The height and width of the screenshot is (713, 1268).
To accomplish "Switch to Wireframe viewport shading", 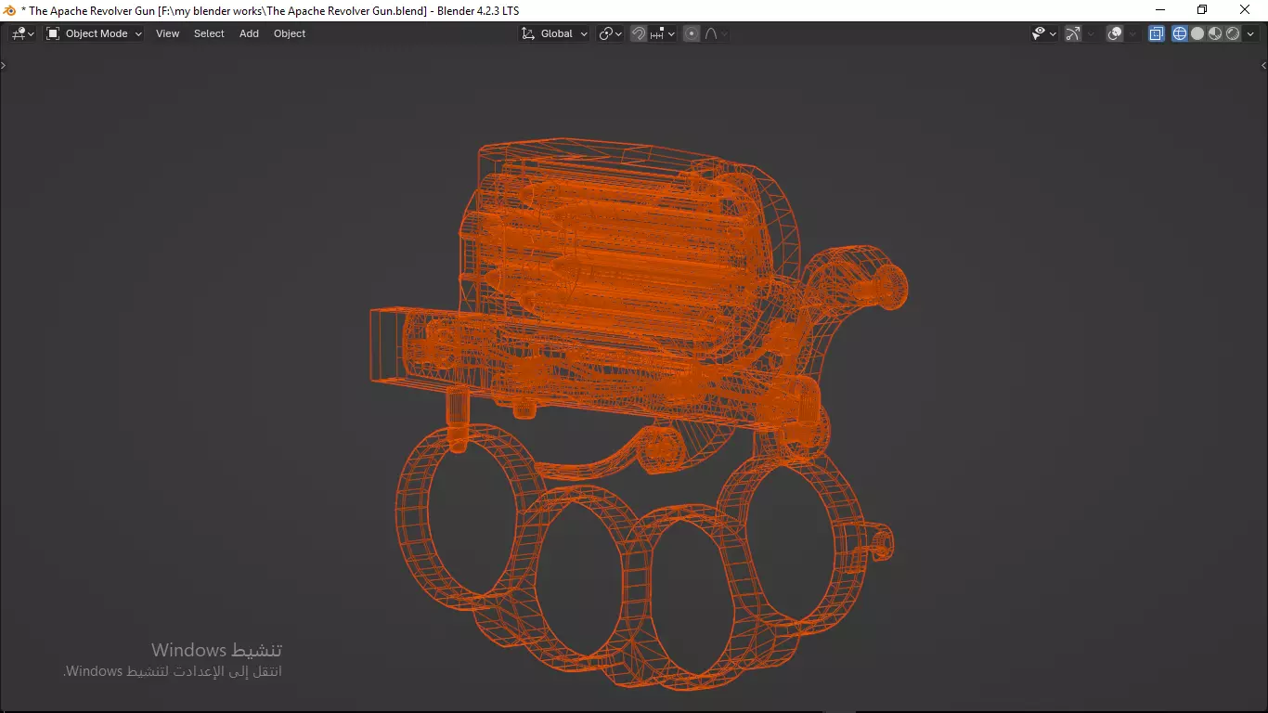I will 1180,33.
